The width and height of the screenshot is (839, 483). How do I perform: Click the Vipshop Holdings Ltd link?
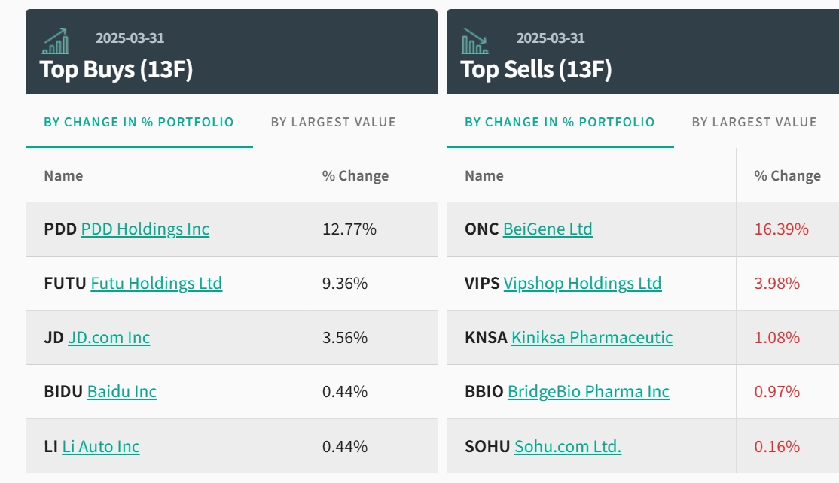tap(582, 284)
